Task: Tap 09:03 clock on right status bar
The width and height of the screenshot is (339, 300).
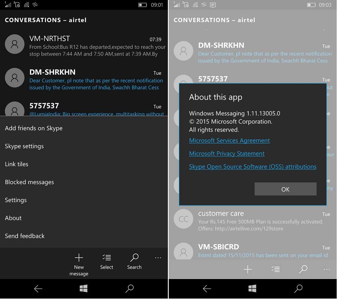Action: pos(326,5)
